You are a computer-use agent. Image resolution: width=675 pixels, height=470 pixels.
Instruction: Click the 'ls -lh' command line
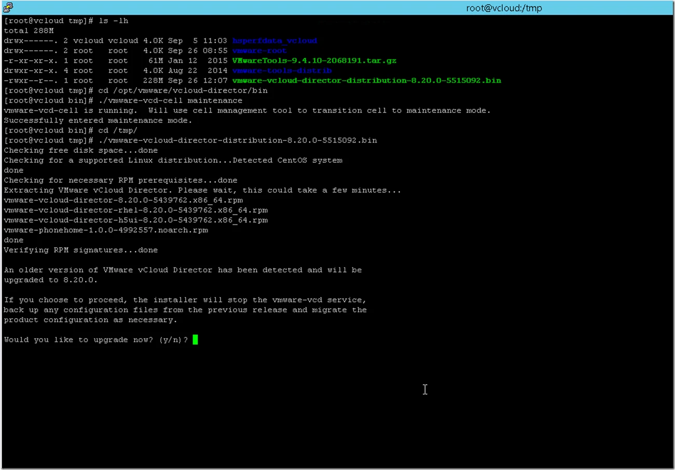[66, 21]
